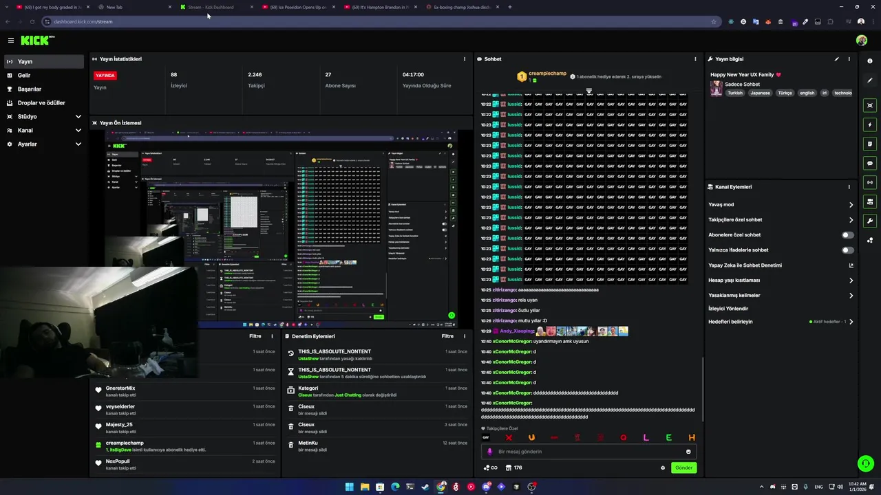Bookmark page with star in address bar

tap(714, 21)
